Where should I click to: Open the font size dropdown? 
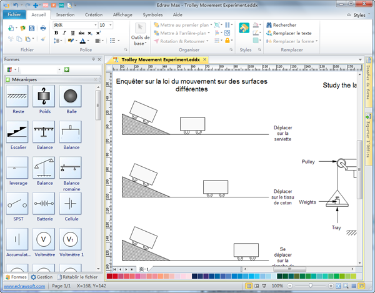(x=111, y=25)
